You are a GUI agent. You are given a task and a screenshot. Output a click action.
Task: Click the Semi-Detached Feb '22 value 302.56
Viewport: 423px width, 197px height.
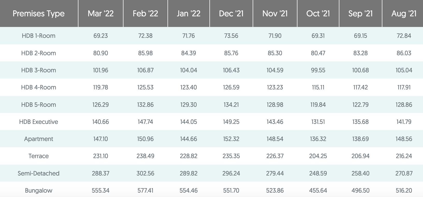(145, 173)
